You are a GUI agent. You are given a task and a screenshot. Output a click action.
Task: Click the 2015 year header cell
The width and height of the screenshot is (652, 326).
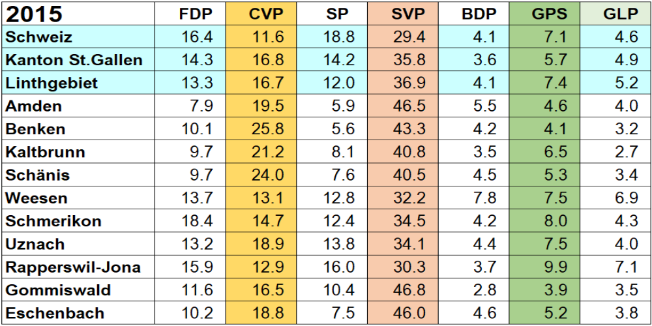coord(34,14)
